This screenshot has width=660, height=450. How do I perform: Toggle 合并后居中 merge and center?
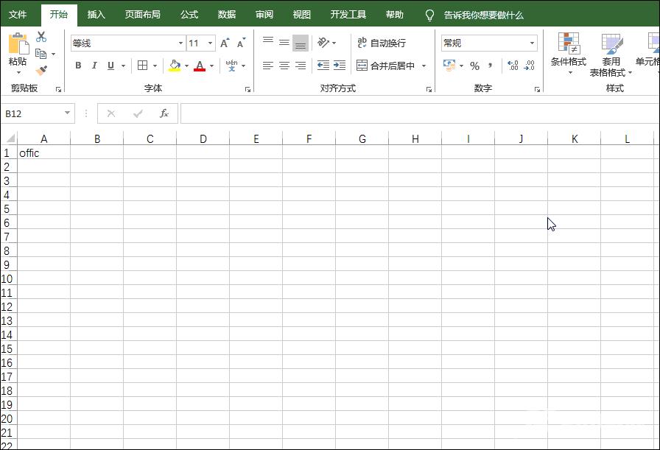pos(386,66)
